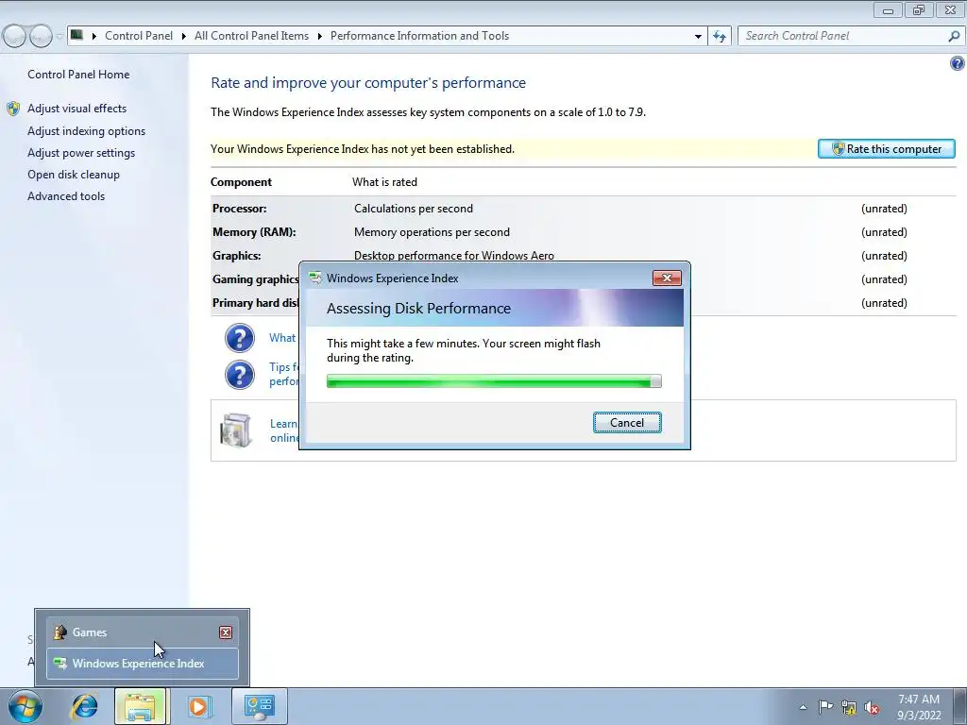Click the software box icon beside Learn online
Image resolution: width=967 pixels, height=725 pixels.
click(235, 430)
